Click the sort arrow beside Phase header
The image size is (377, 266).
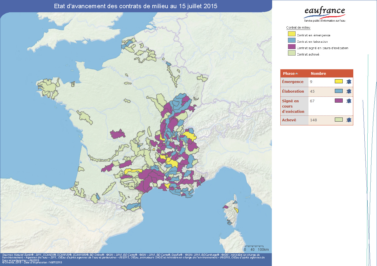(296, 73)
